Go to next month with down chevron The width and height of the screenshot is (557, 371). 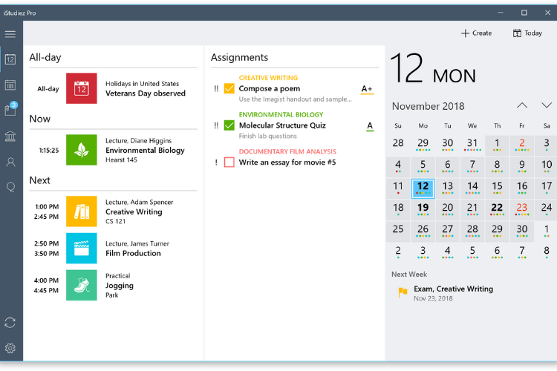point(547,105)
